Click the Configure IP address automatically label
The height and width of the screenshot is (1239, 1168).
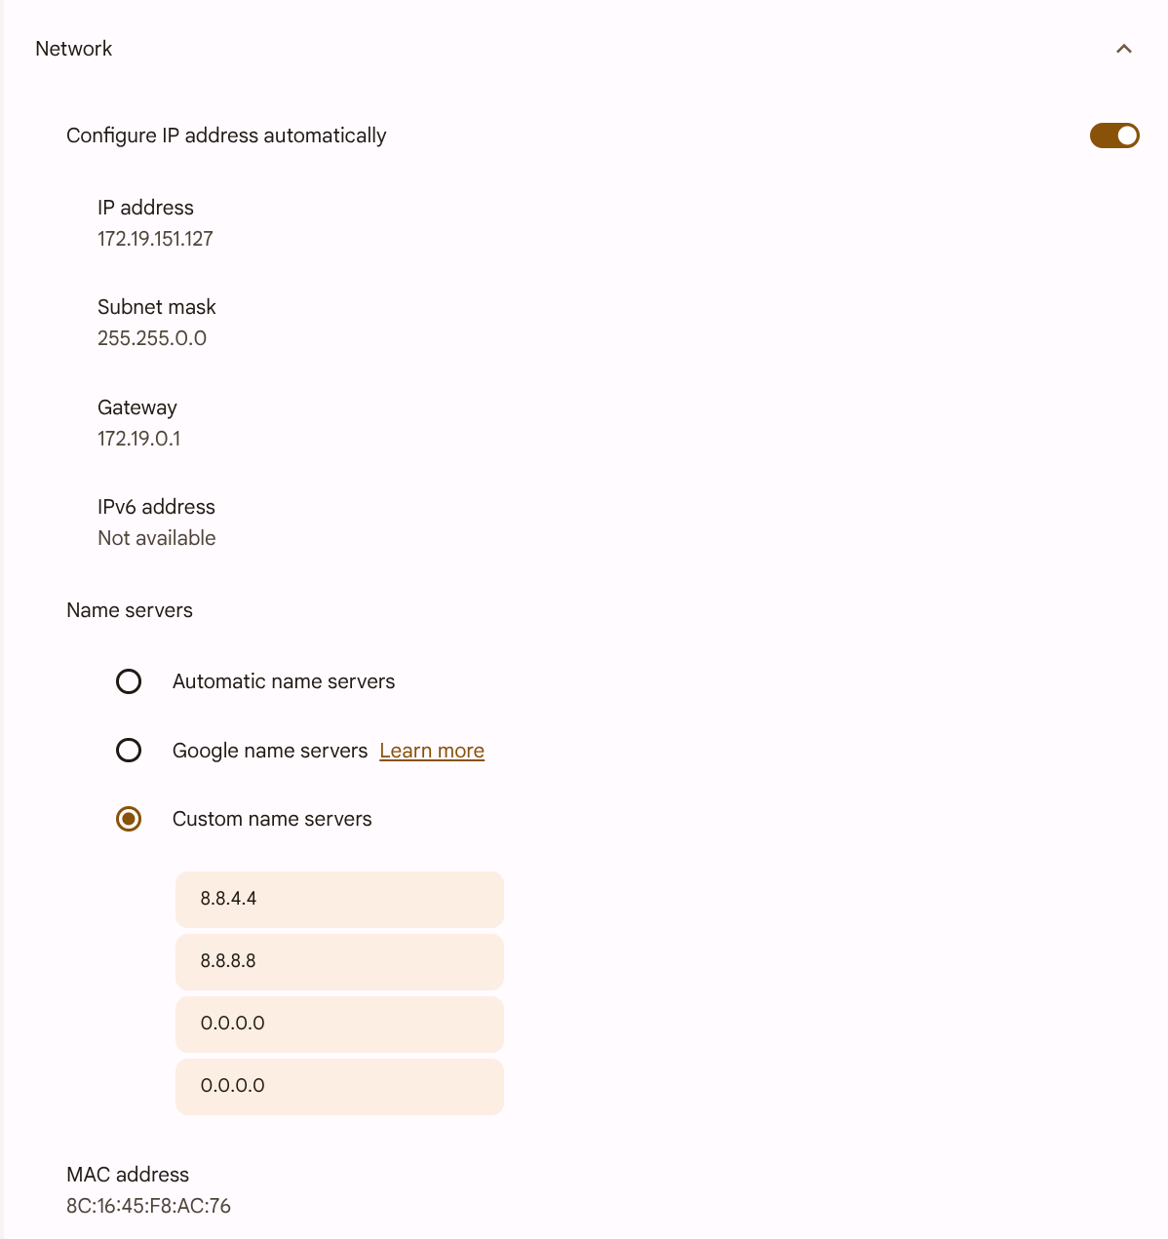226,136
